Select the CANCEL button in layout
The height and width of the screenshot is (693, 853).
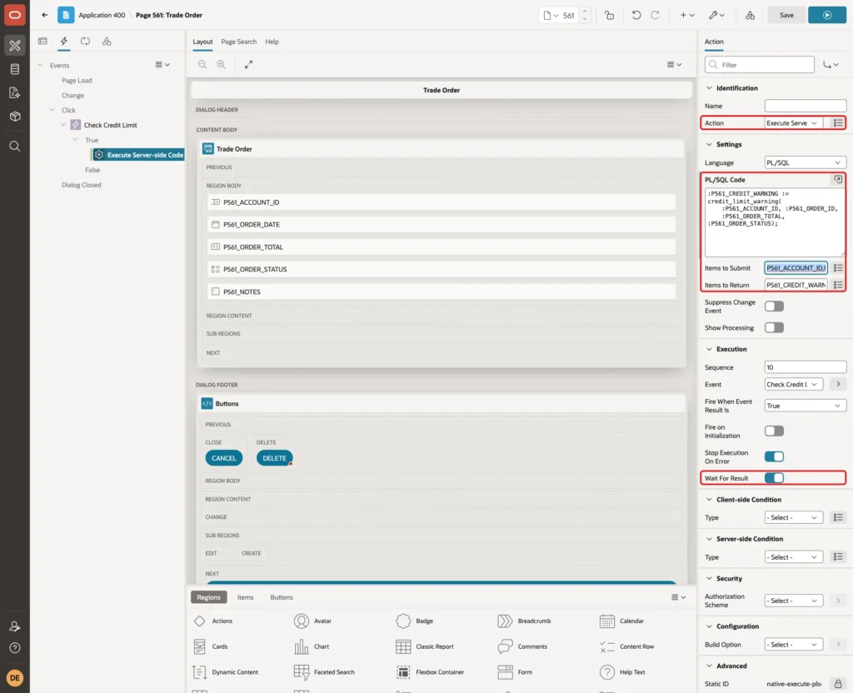[x=223, y=458]
